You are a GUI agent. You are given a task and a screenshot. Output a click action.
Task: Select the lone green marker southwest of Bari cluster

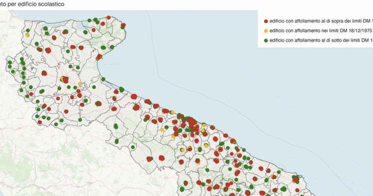(x=133, y=147)
